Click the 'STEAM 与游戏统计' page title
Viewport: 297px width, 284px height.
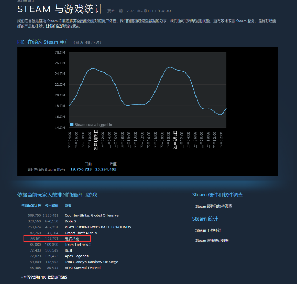point(60,9)
